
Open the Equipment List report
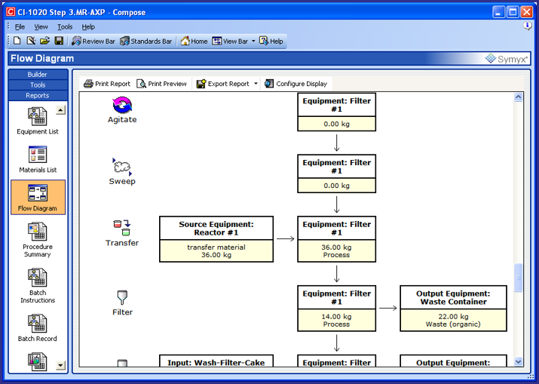(37, 121)
